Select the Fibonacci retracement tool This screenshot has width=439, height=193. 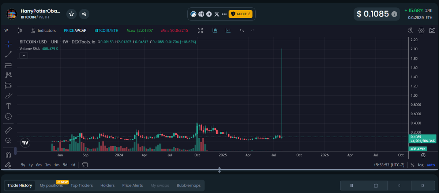[8, 65]
